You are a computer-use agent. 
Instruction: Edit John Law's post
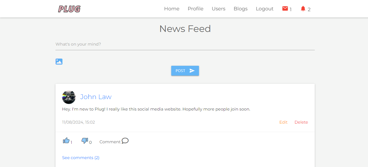pos(283,122)
